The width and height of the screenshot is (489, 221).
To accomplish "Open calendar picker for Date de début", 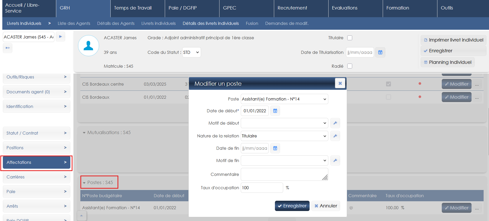I will 275,111.
